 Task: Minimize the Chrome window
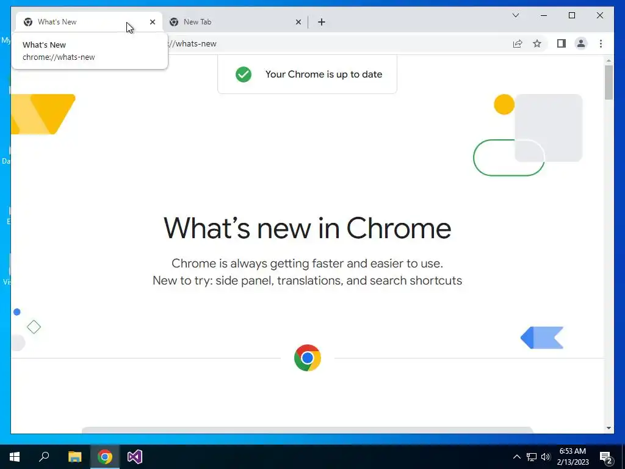pyautogui.click(x=544, y=15)
